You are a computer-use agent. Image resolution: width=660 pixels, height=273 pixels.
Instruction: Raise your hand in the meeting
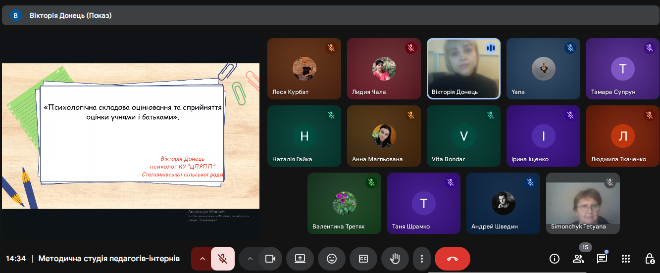(395, 259)
